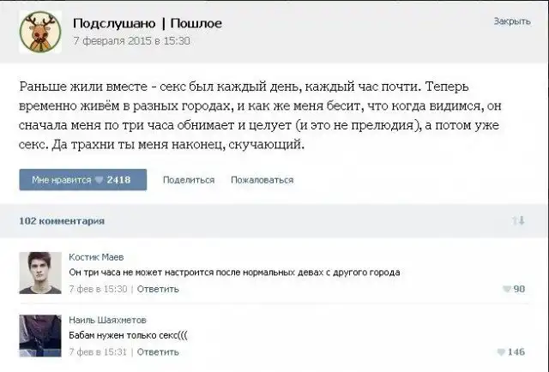Click the 102 комментария header
This screenshot has height=372, width=549.
pos(62,221)
